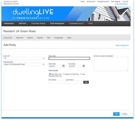Open the End Date calendar picker icon
This screenshot has width=135, height=120.
(x=84, y=66)
